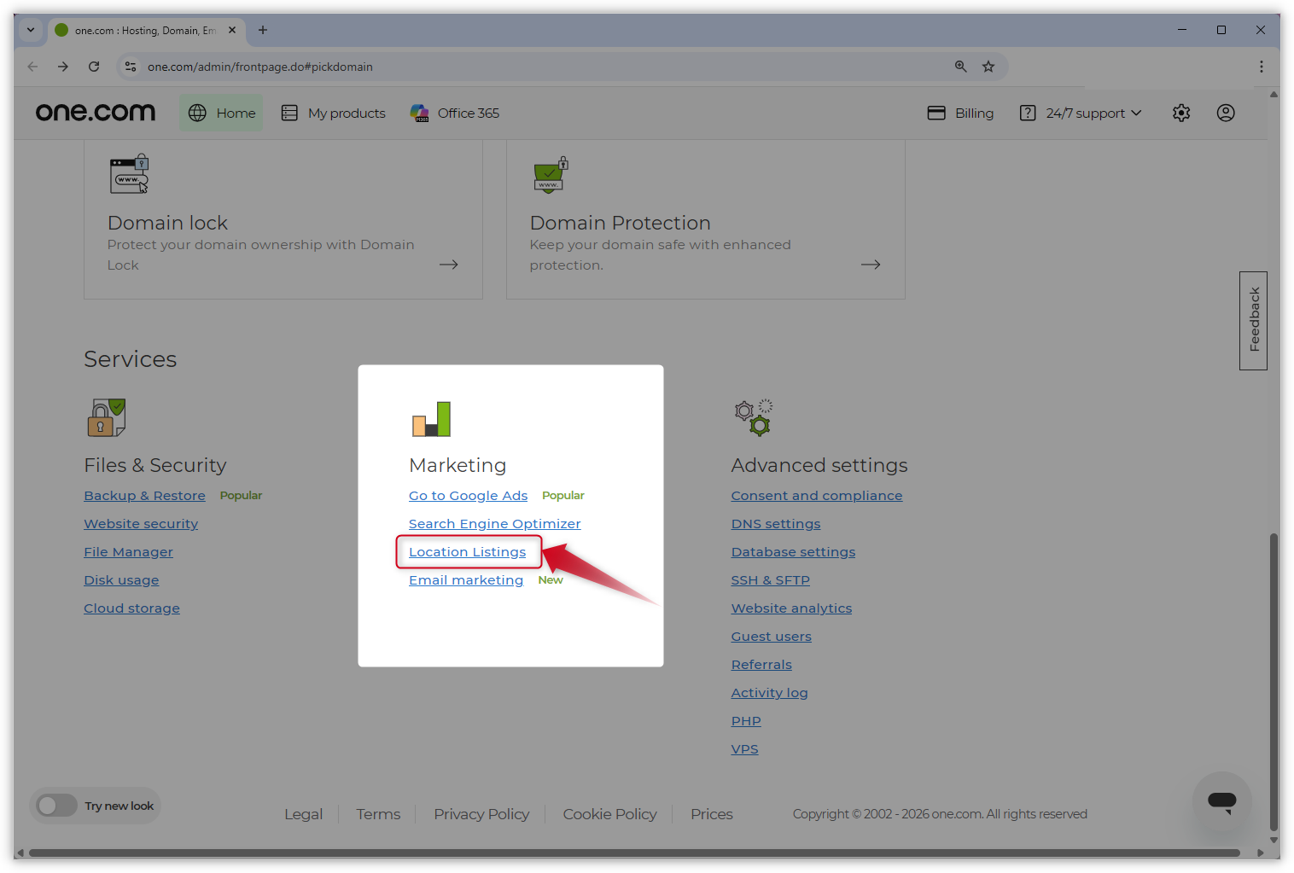Click inside the address bar
The width and height of the screenshot is (1294, 873).
pyautogui.click(x=341, y=66)
